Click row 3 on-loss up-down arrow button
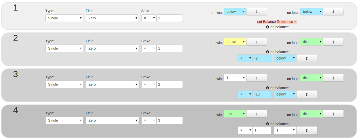Screen dimensions: 358x139 (333, 78)
